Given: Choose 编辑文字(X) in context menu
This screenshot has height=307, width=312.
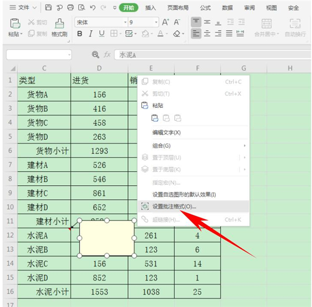Looking at the screenshot, I should (166, 133).
